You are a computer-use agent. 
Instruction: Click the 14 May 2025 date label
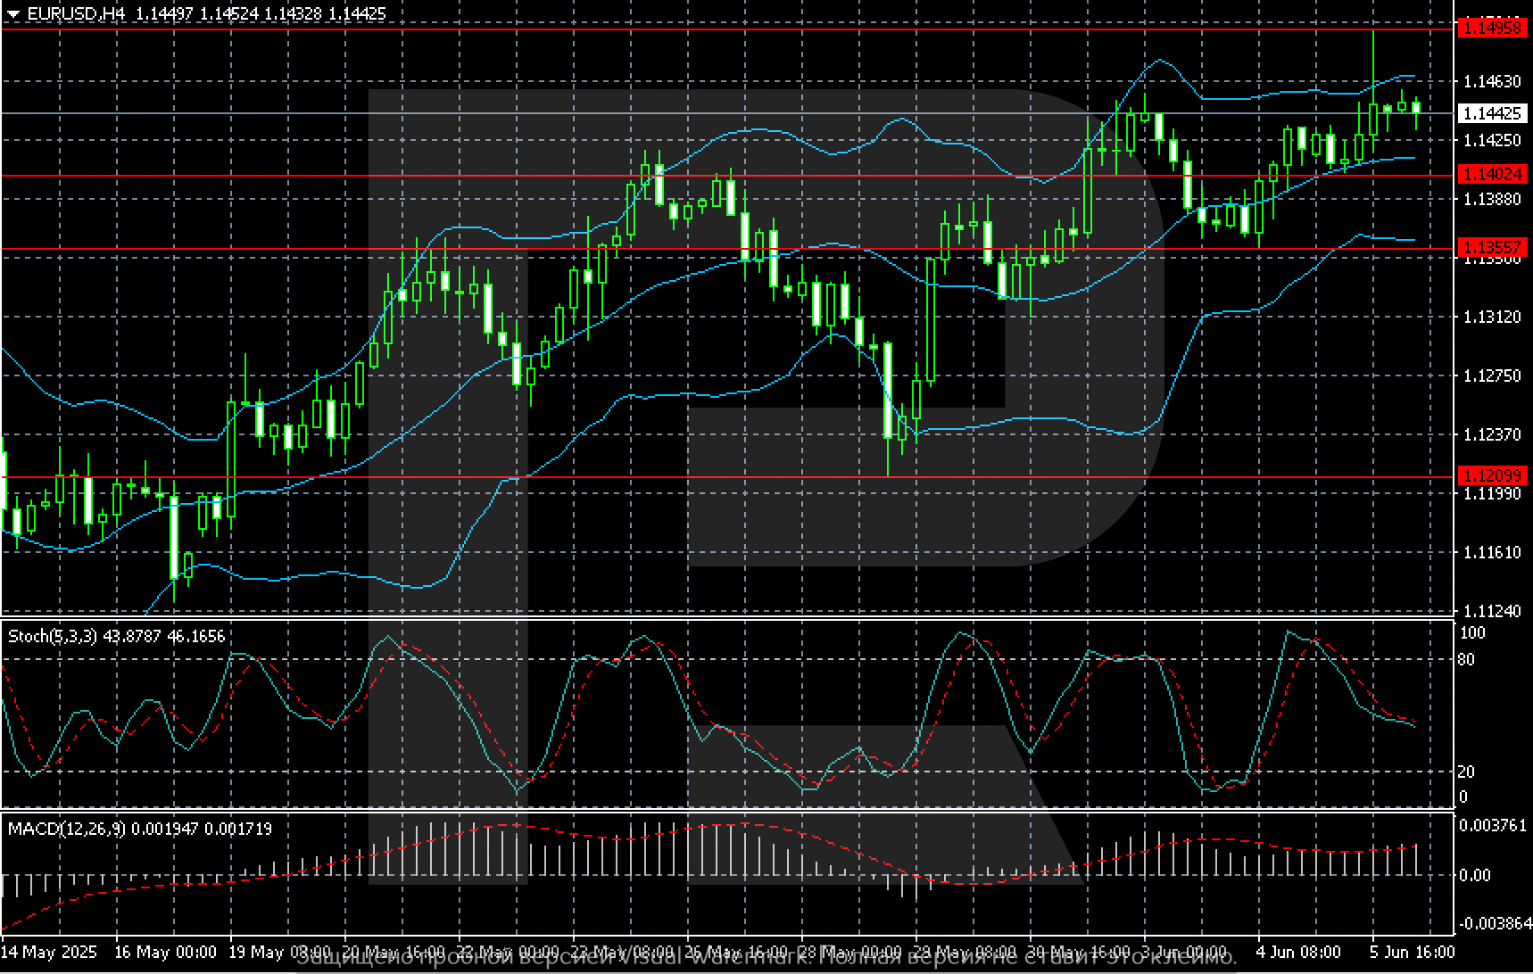[48, 951]
